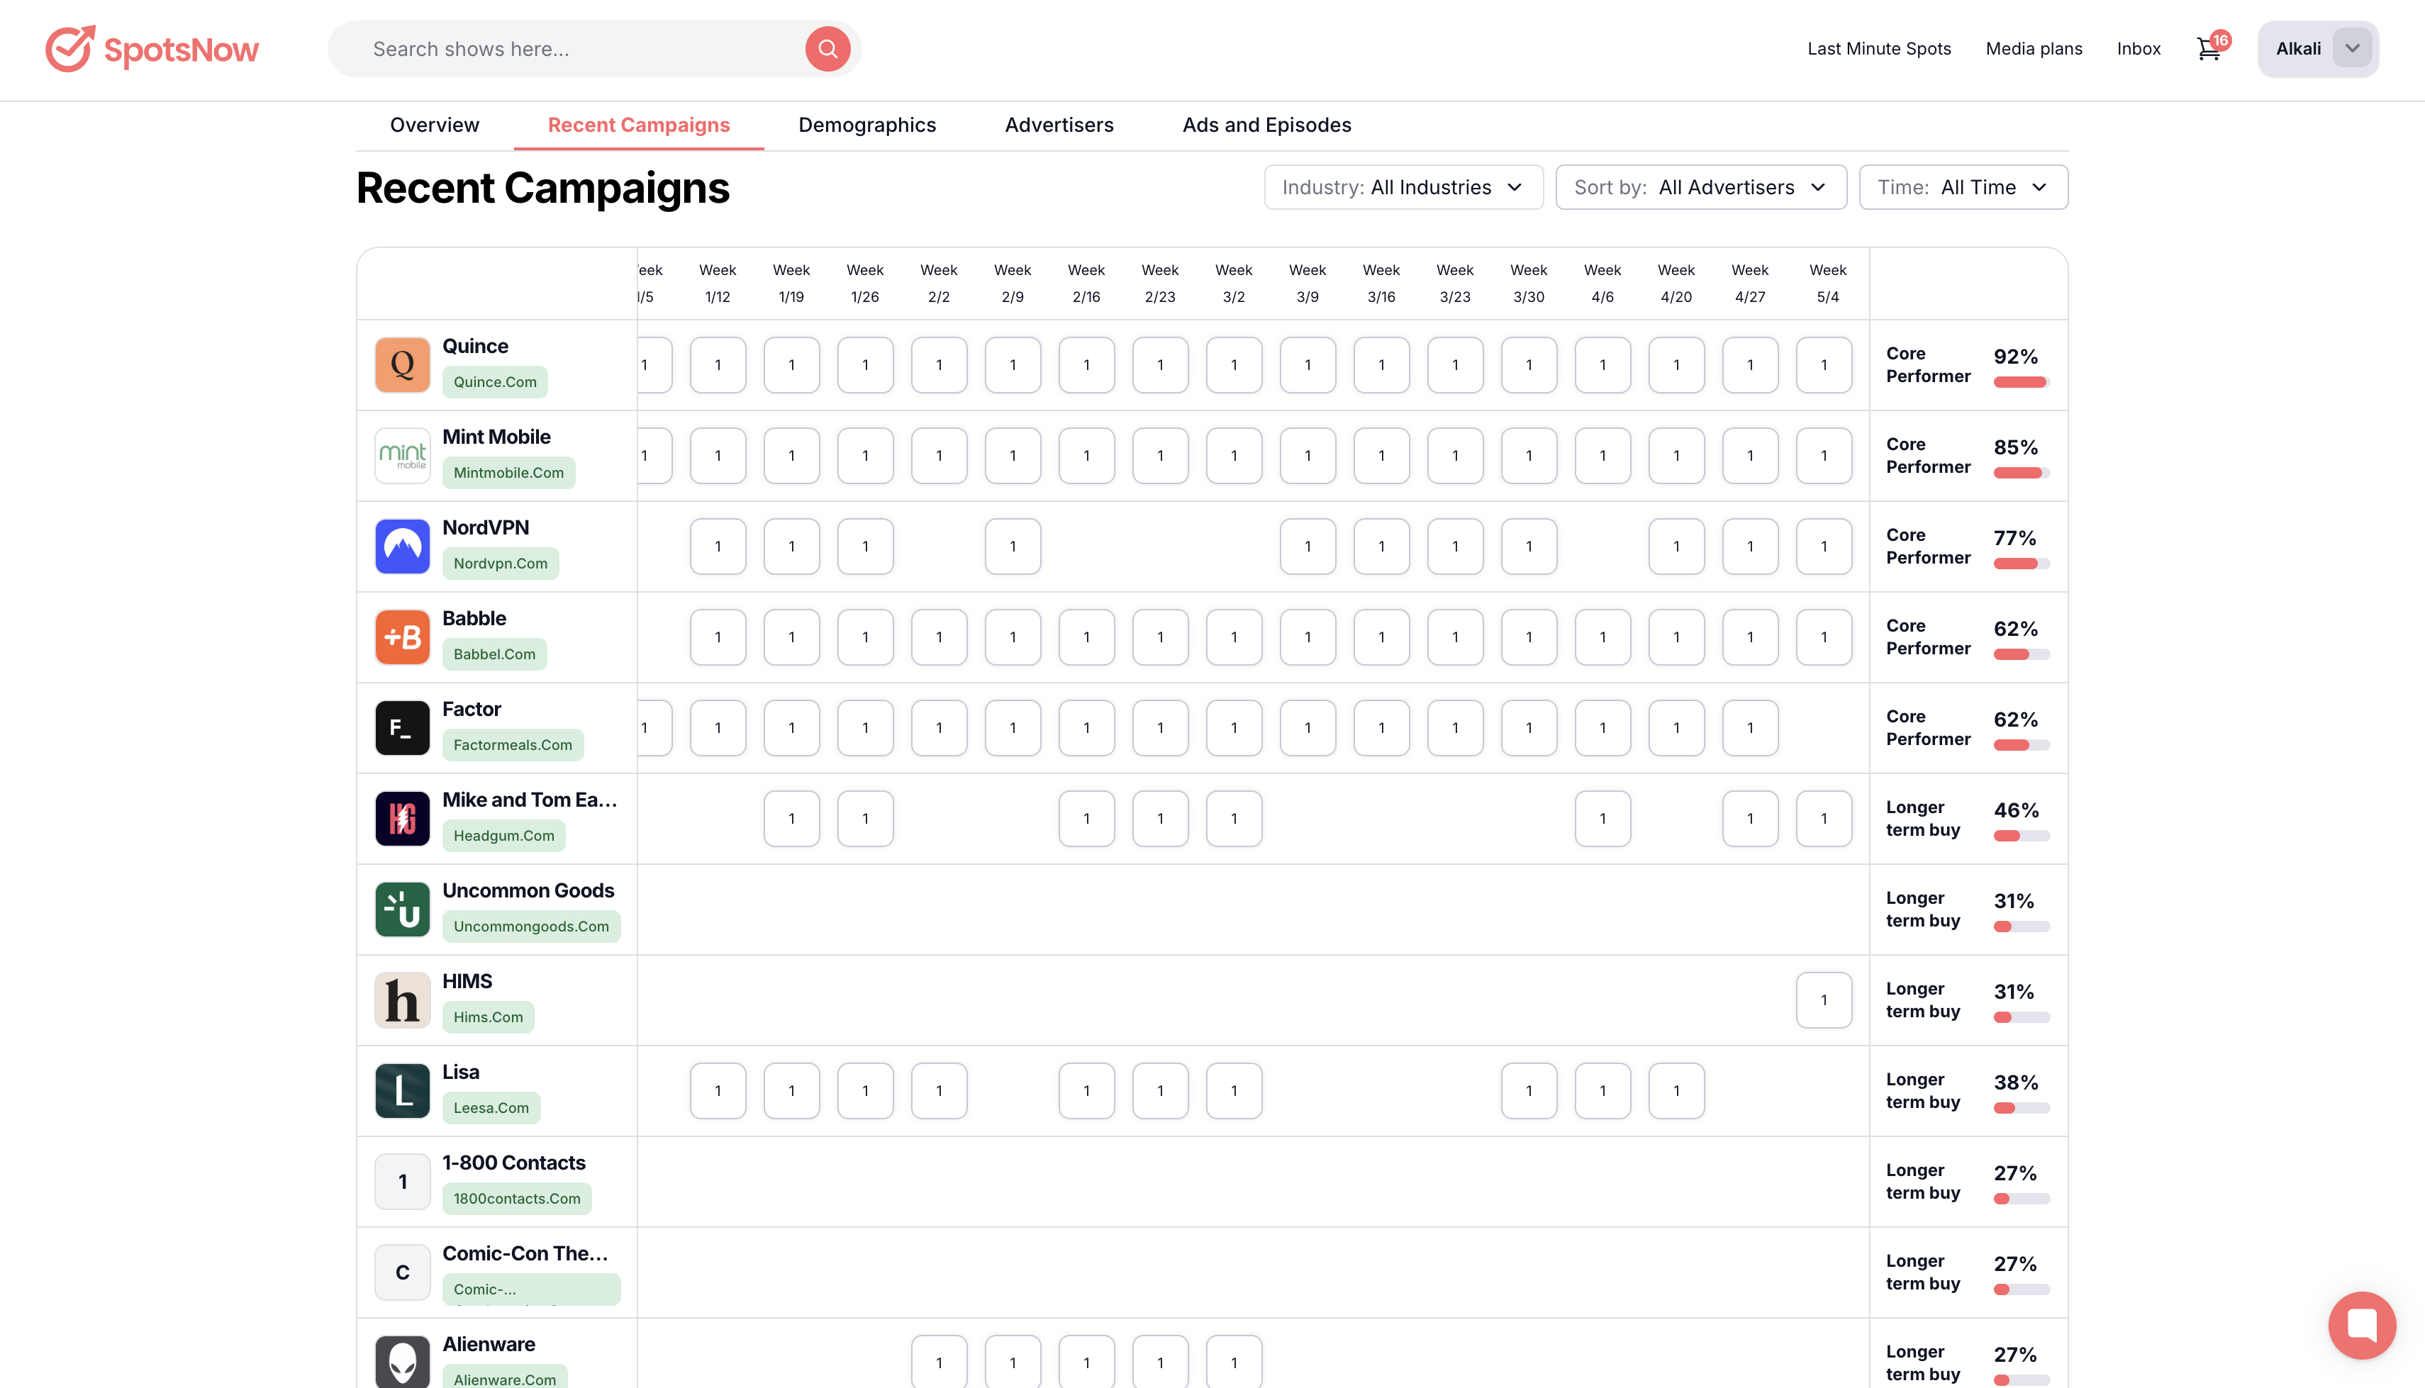
Task: Click the Comic-Con logo icon
Action: [402, 1272]
